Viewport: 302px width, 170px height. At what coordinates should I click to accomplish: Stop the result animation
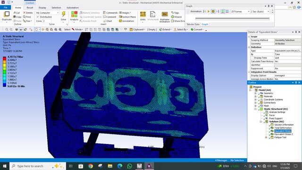point(213,11)
